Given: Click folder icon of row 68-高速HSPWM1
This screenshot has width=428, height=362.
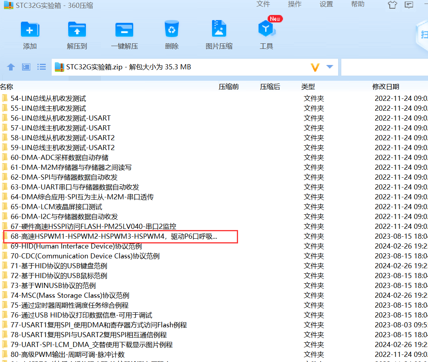Looking at the screenshot, I should click(x=5, y=236).
